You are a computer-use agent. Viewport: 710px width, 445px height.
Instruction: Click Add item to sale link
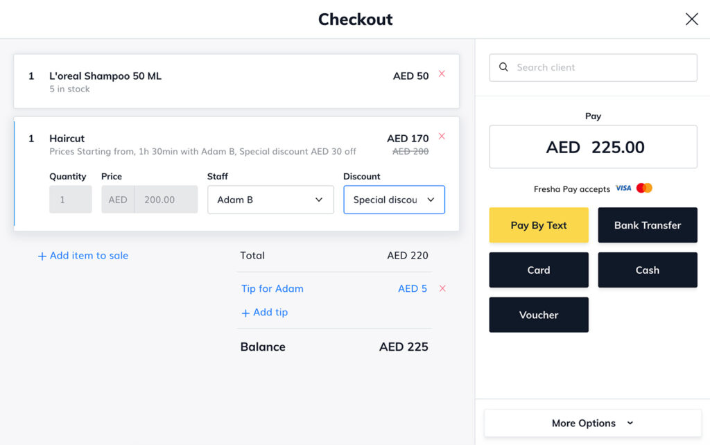(83, 255)
